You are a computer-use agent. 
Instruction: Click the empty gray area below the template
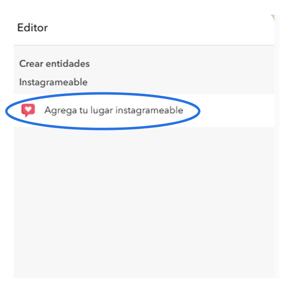point(144,203)
